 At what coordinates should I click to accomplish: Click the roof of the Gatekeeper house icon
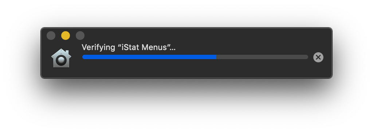(61, 53)
